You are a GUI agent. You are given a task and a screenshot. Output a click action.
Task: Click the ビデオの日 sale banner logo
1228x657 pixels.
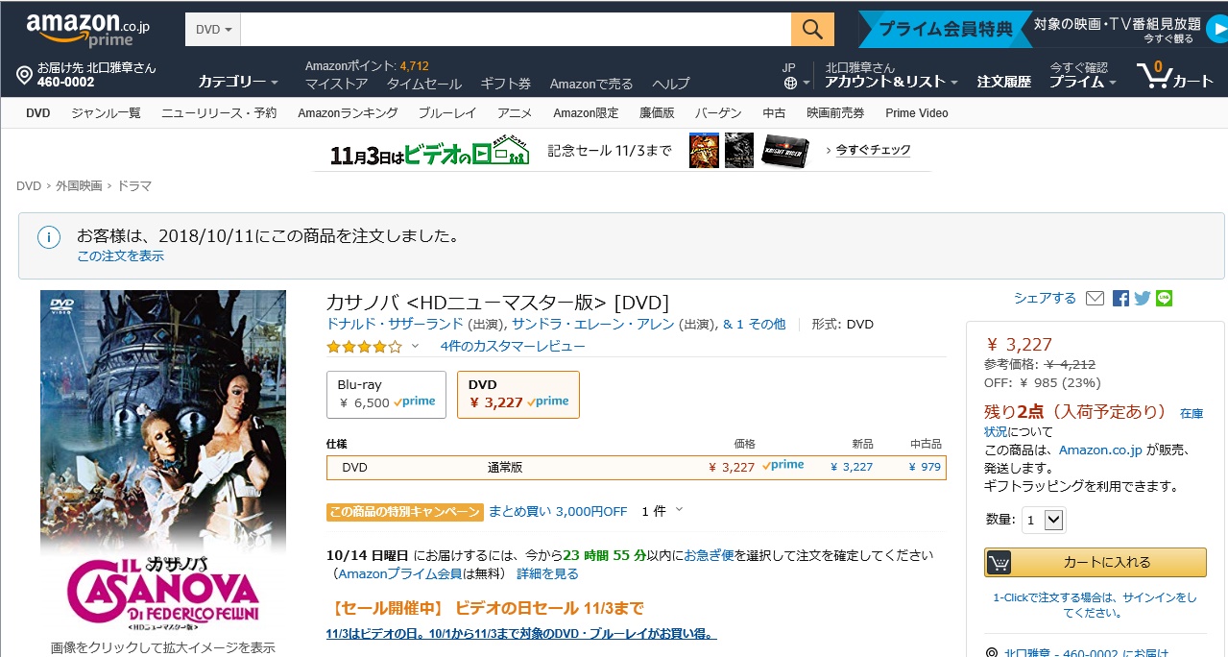click(430, 152)
